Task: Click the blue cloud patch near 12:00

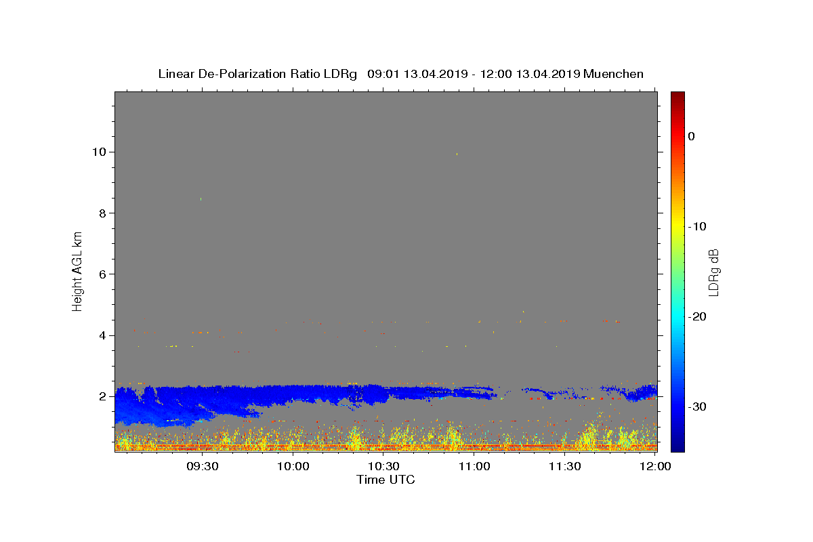Action: click(640, 392)
